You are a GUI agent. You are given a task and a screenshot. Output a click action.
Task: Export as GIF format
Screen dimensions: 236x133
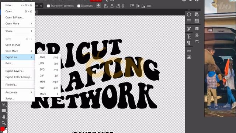pyautogui.click(x=48, y=75)
